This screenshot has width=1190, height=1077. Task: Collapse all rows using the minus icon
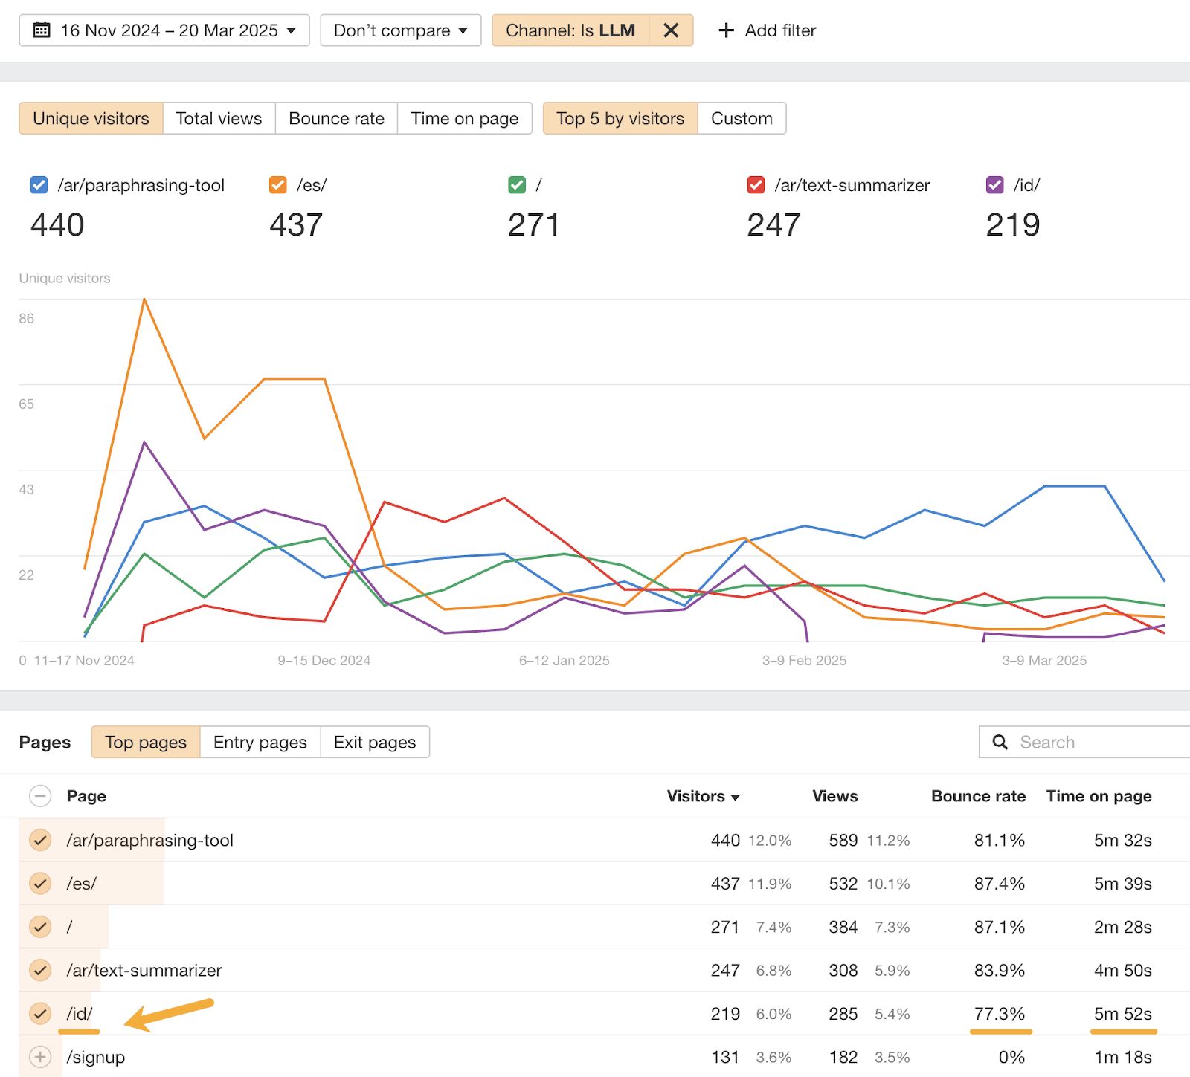tap(41, 796)
